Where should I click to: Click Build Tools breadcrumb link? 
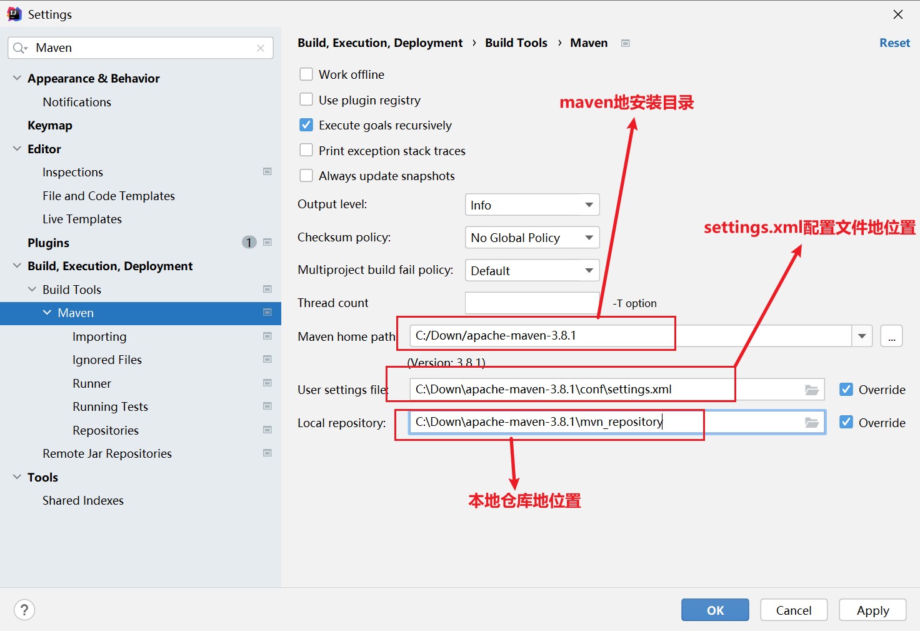pyautogui.click(x=516, y=43)
